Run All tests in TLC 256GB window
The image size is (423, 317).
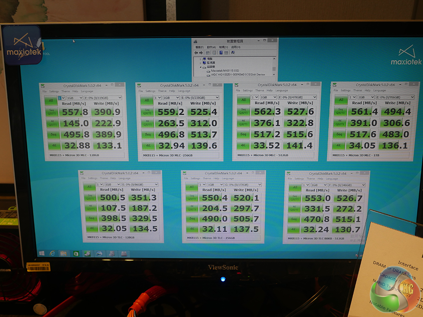tap(192, 187)
